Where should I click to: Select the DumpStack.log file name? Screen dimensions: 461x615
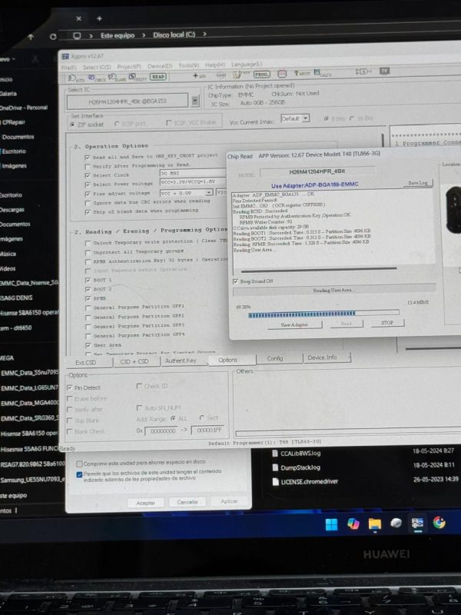click(x=300, y=467)
